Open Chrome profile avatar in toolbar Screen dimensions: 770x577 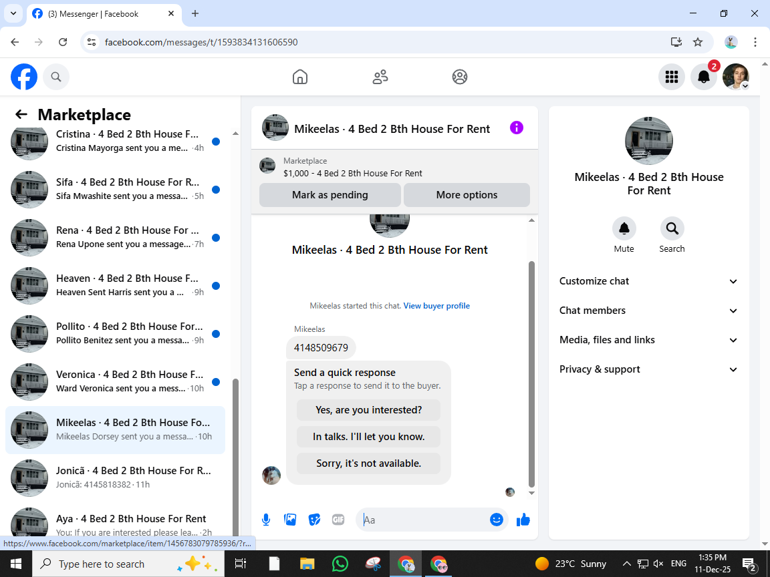click(x=731, y=42)
